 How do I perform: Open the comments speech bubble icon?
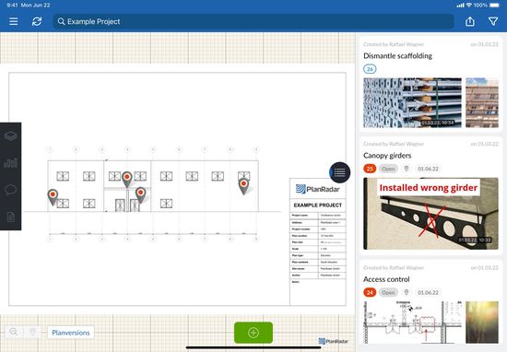pyautogui.click(x=11, y=190)
